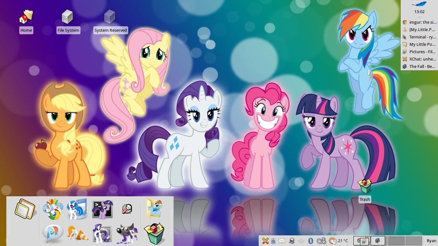Click the XChat tray icon

(265, 241)
